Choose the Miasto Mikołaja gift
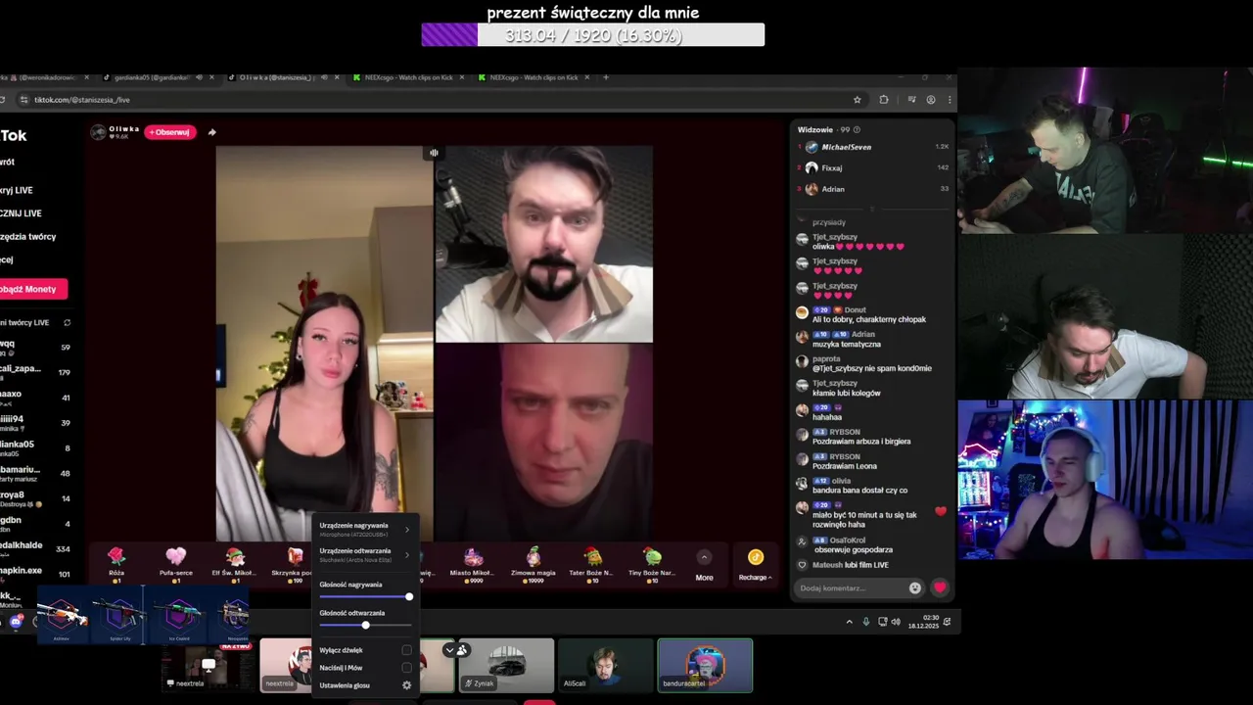The image size is (1253, 705). pyautogui.click(x=472, y=566)
